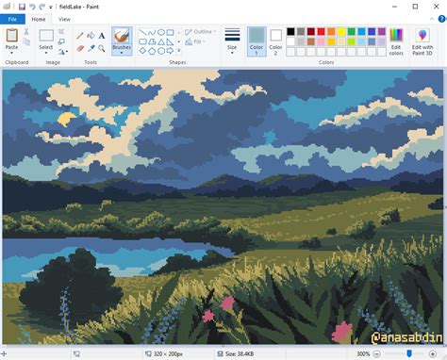This screenshot has height=360, width=447.
Task: Open the File menu
Action: point(12,19)
